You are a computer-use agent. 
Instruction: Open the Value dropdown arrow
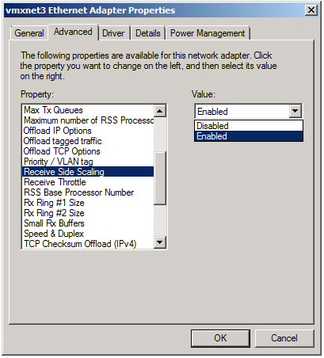(295, 111)
